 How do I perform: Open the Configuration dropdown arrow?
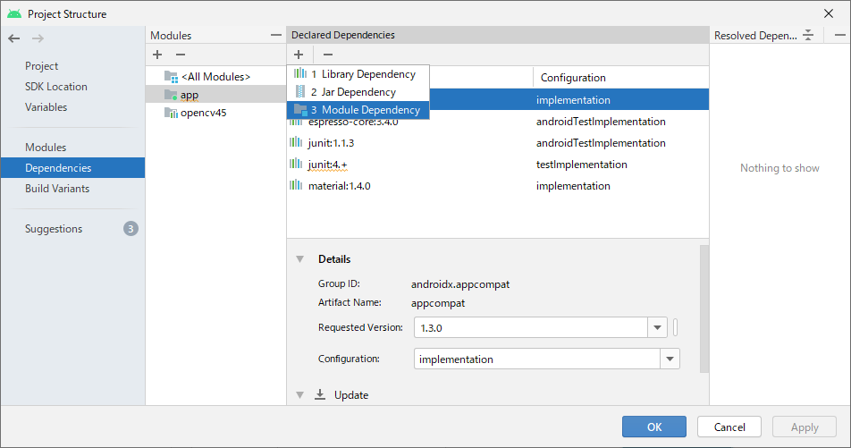(x=670, y=359)
